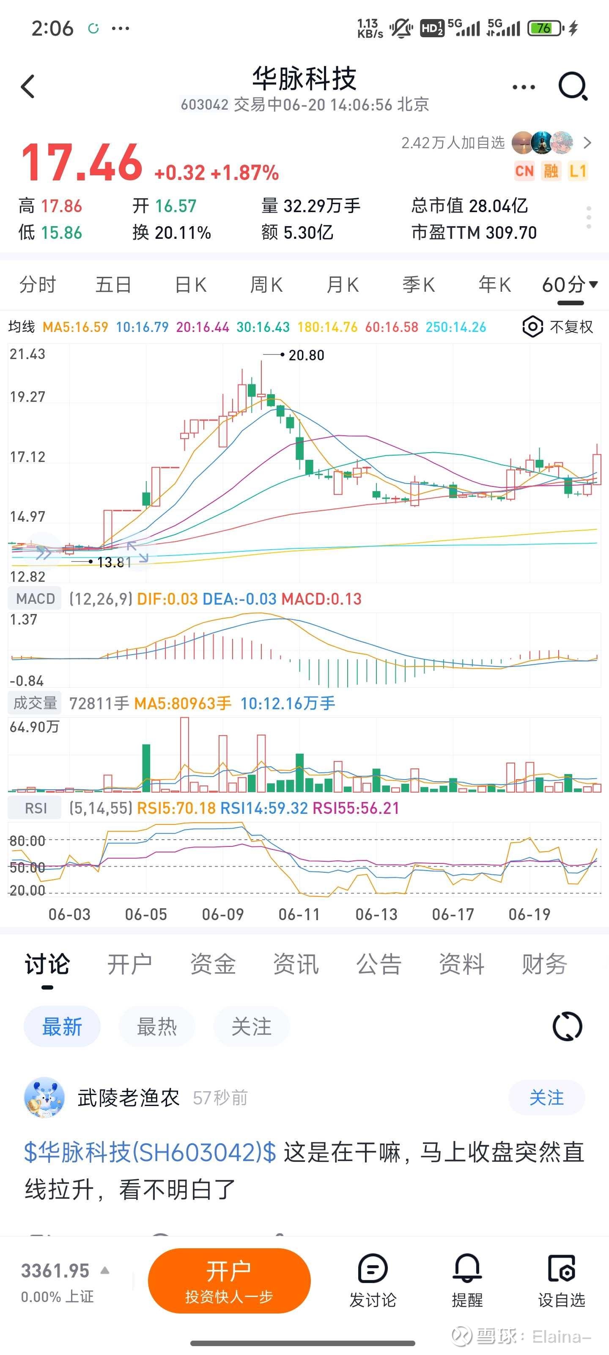Tap the chart scroll-back double arrow icon
This screenshot has height=1355, width=609.
pyautogui.click(x=44, y=553)
